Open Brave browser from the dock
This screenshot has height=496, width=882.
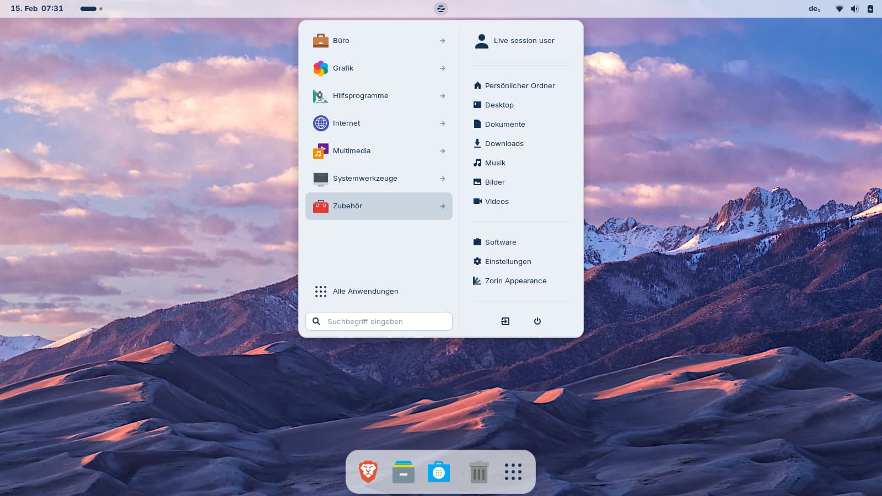tap(368, 472)
